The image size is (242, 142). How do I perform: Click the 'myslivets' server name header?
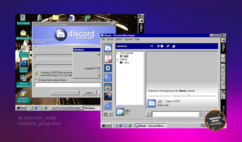coord(122,46)
